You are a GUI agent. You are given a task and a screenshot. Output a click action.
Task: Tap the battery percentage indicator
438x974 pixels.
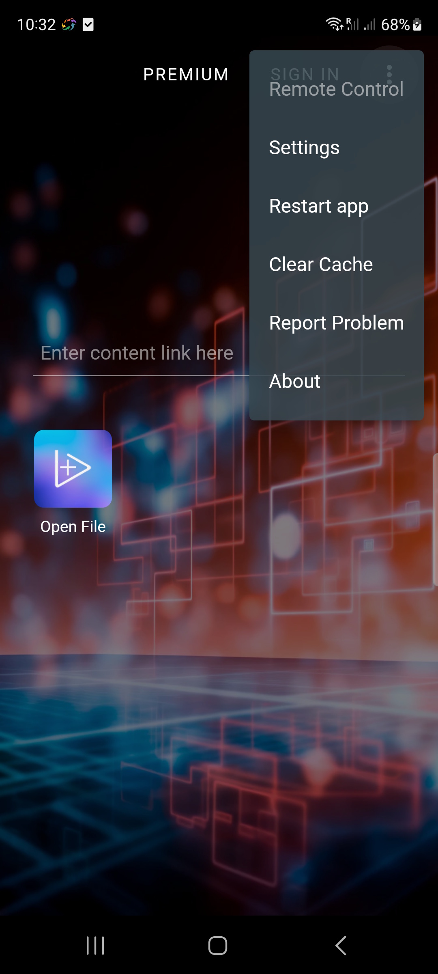coord(395,25)
